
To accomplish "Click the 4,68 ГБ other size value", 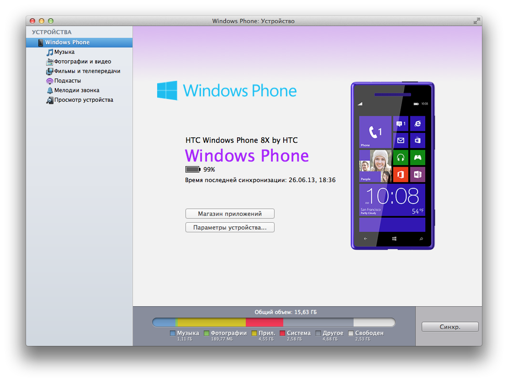I will click(330, 339).
